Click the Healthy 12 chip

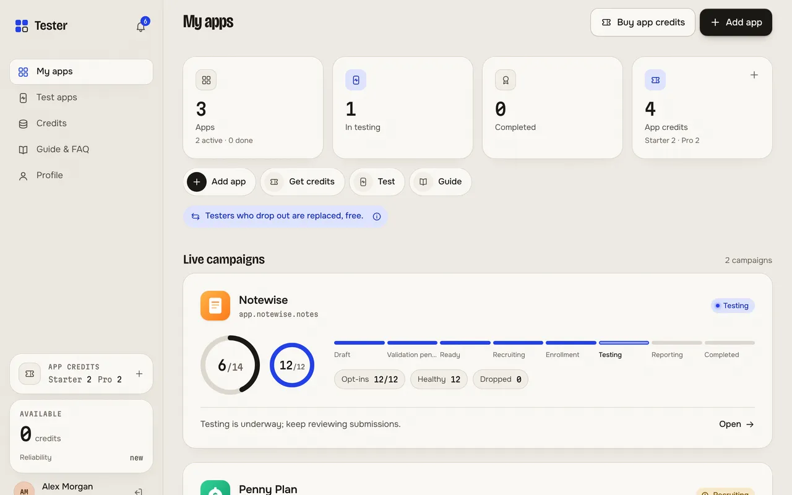pos(439,379)
